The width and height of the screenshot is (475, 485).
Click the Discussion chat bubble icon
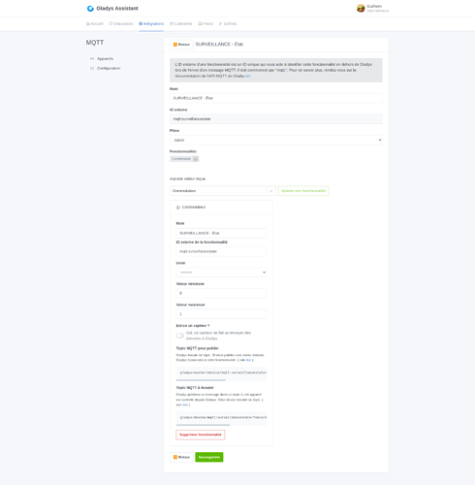tap(111, 23)
